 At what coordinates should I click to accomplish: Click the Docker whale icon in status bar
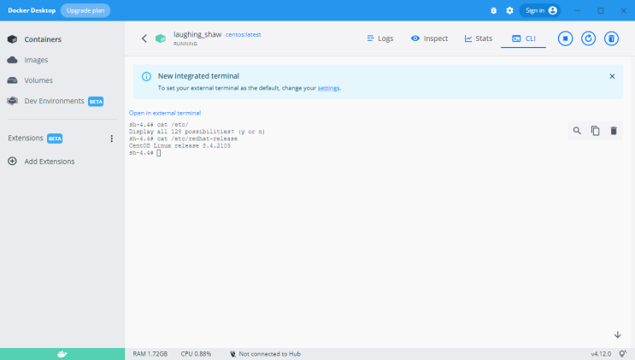click(x=62, y=354)
